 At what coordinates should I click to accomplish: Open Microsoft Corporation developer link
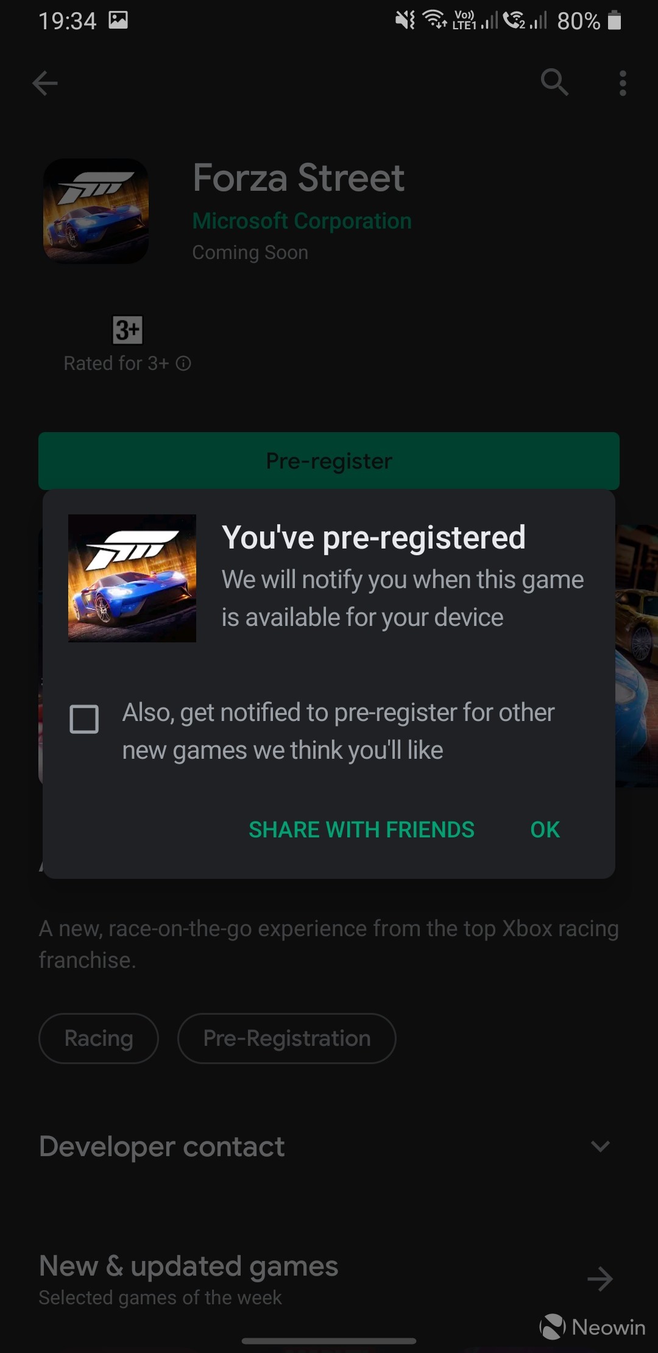302,221
